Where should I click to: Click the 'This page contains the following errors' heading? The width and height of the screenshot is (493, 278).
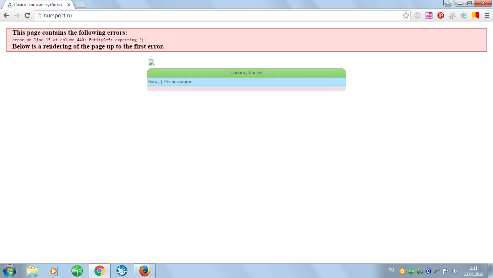click(70, 33)
